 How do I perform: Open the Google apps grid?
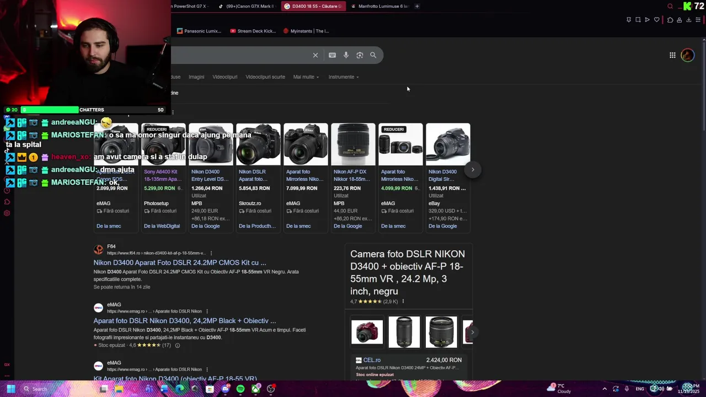pos(672,55)
